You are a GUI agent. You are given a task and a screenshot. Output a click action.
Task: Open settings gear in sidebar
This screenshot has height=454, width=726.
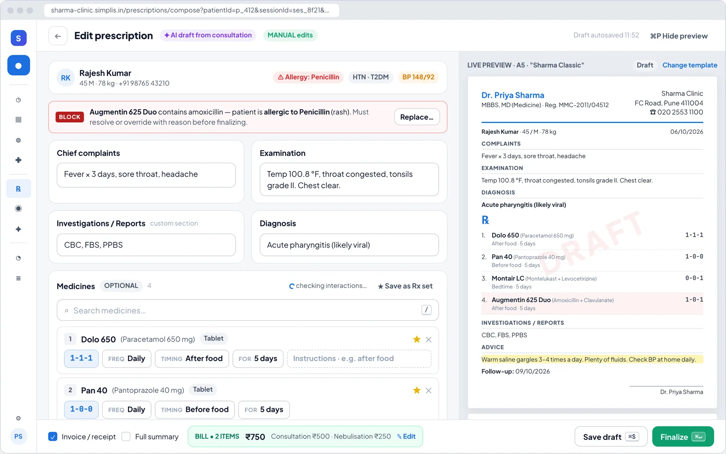point(19,418)
